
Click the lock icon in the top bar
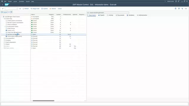click(x=179, y=1)
